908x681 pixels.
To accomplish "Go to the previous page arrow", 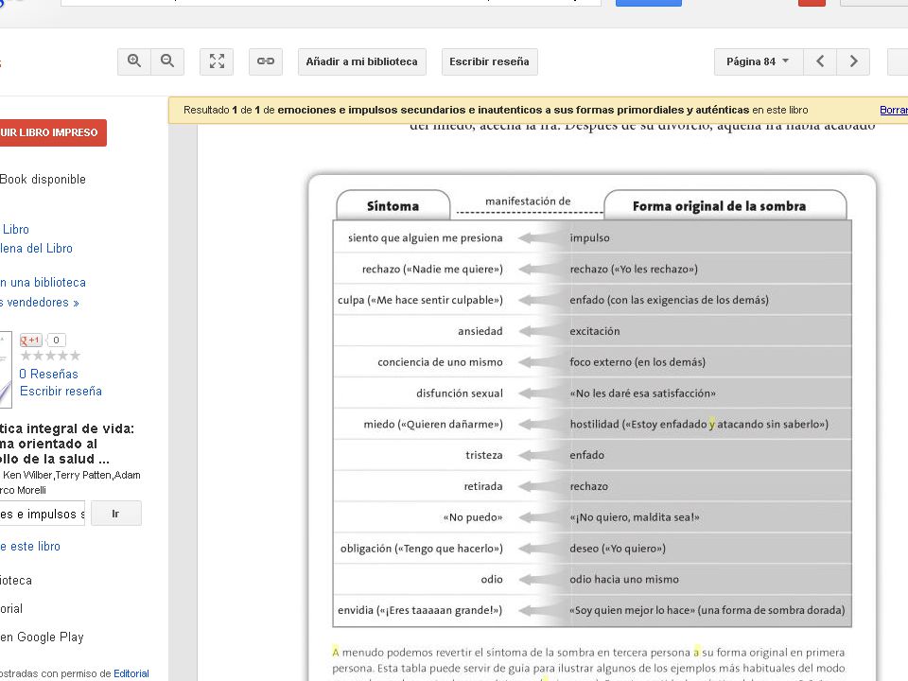I will (820, 61).
